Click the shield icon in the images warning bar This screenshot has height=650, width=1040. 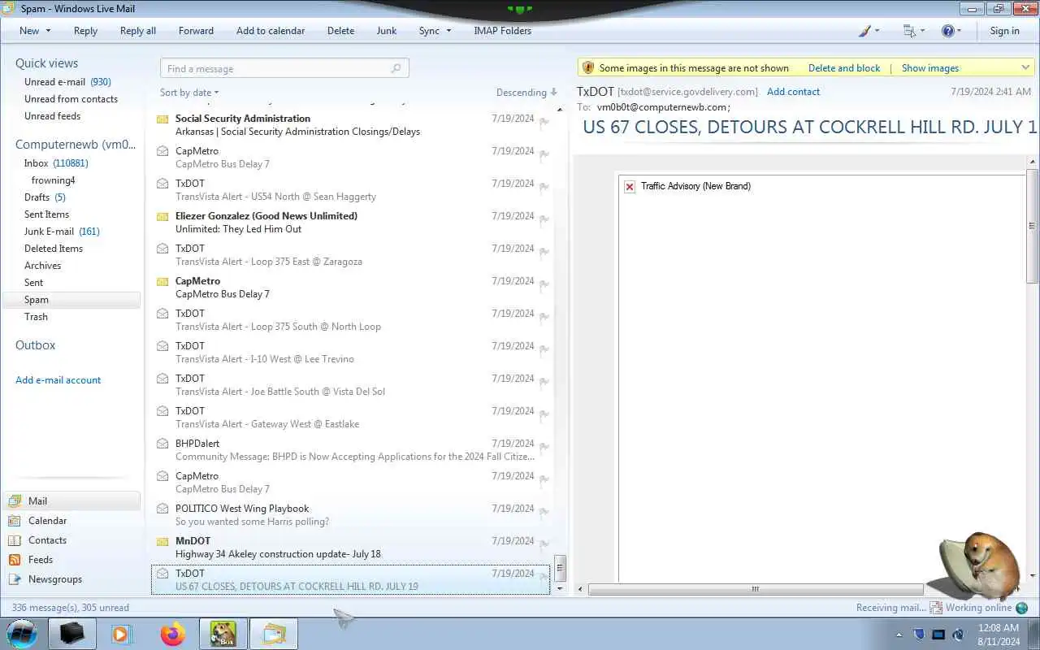[588, 67]
